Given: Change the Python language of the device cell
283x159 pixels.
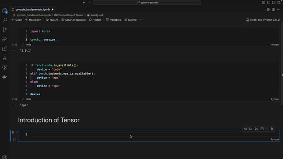Looking at the screenshot, I should [275, 99].
